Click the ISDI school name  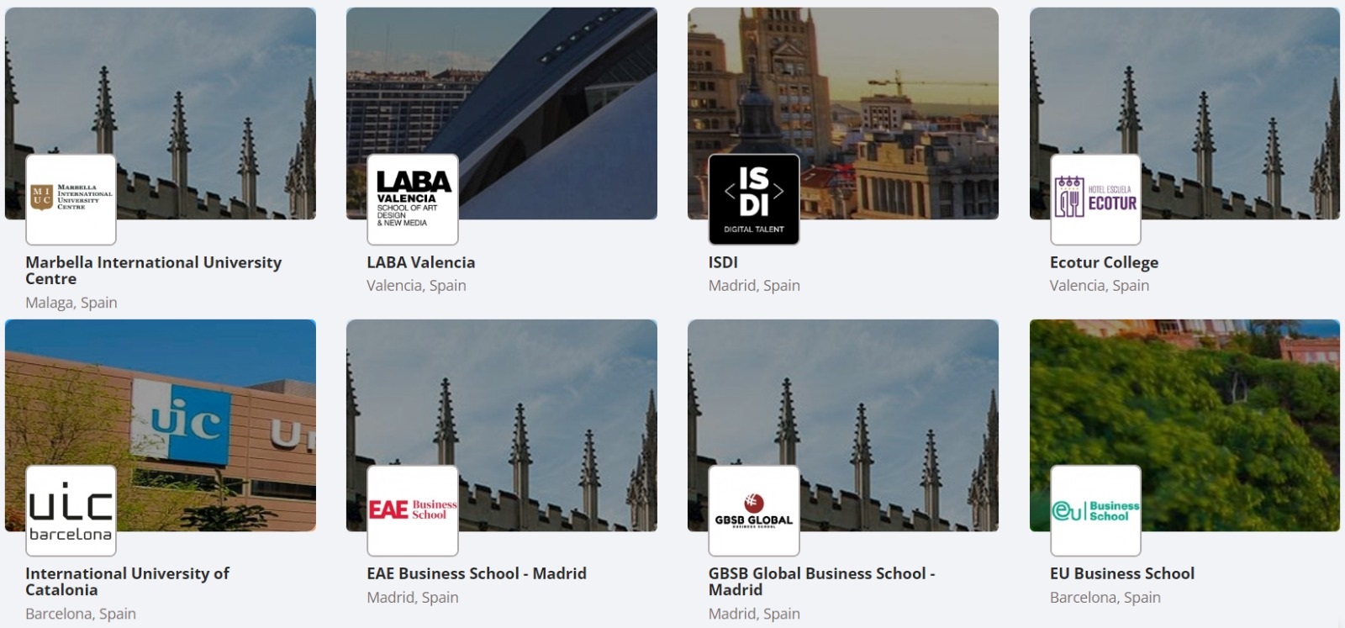pyautogui.click(x=723, y=262)
